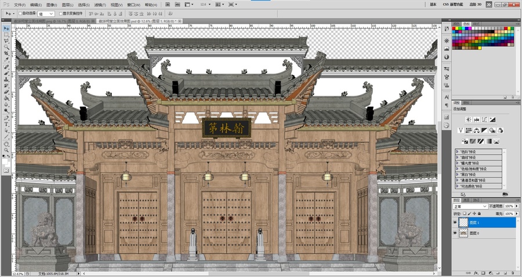The image size is (522, 277).
Task: Open the 滤镜(T) menu
Action: [100, 5]
